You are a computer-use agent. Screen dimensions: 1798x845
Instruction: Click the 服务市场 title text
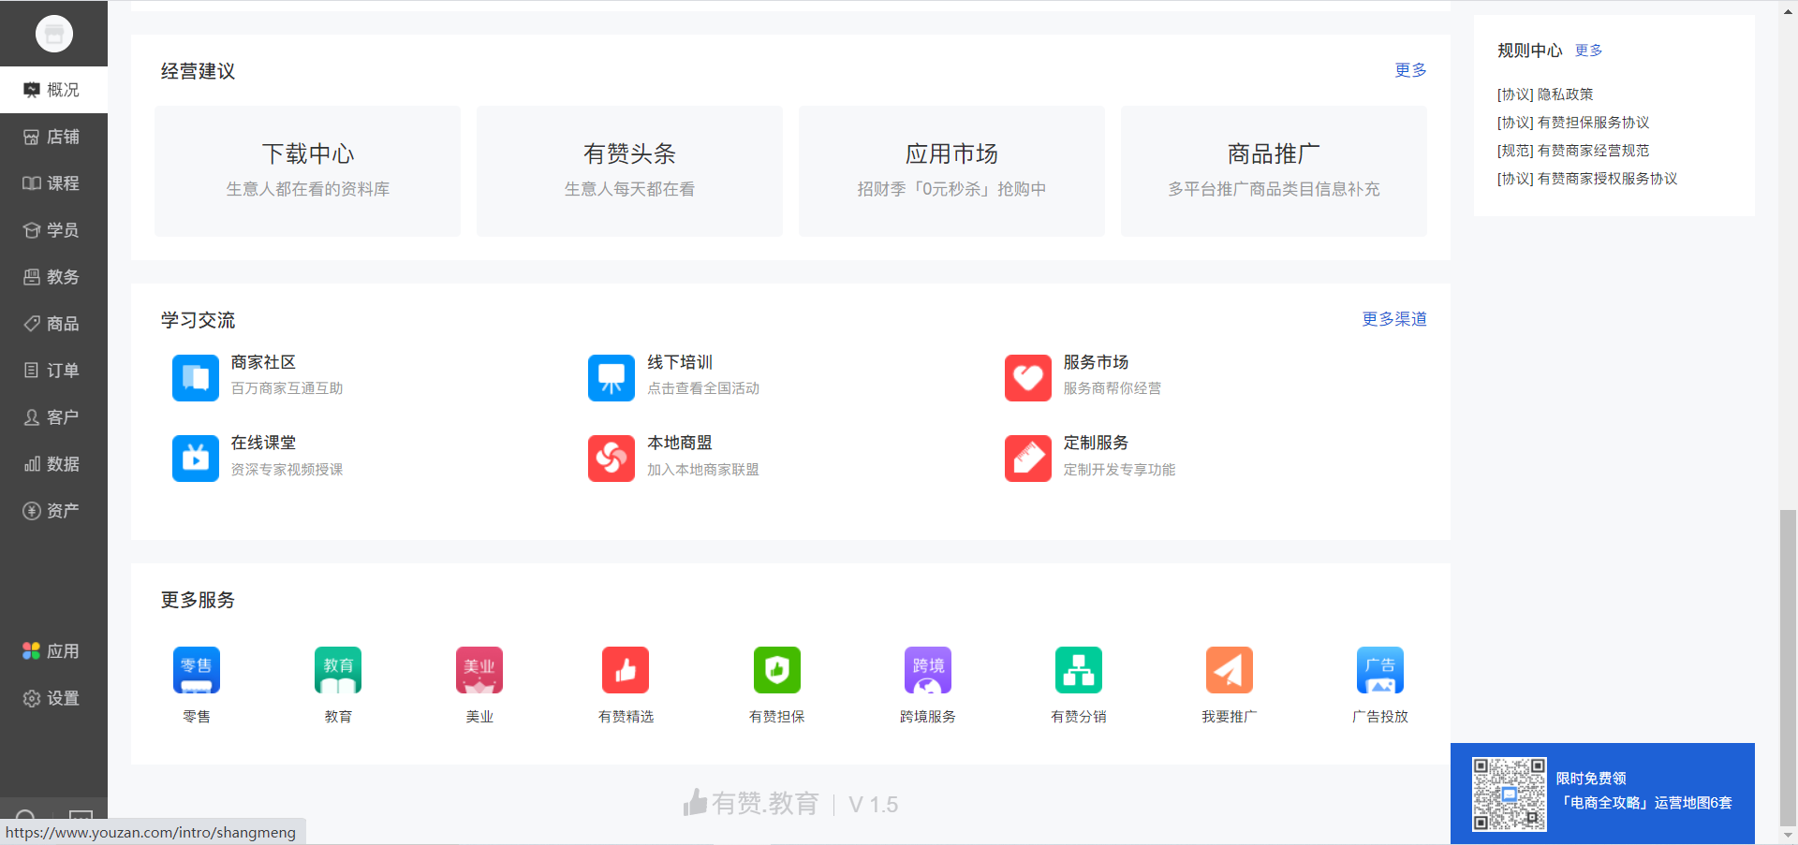(1096, 362)
